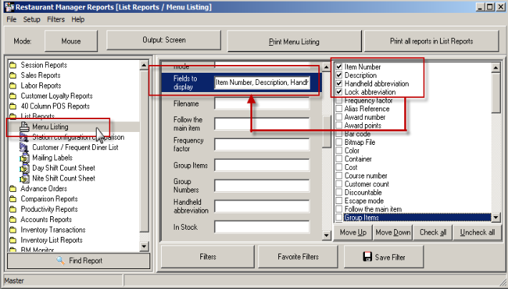
Task: Click the Find Report button
Action: point(79,260)
